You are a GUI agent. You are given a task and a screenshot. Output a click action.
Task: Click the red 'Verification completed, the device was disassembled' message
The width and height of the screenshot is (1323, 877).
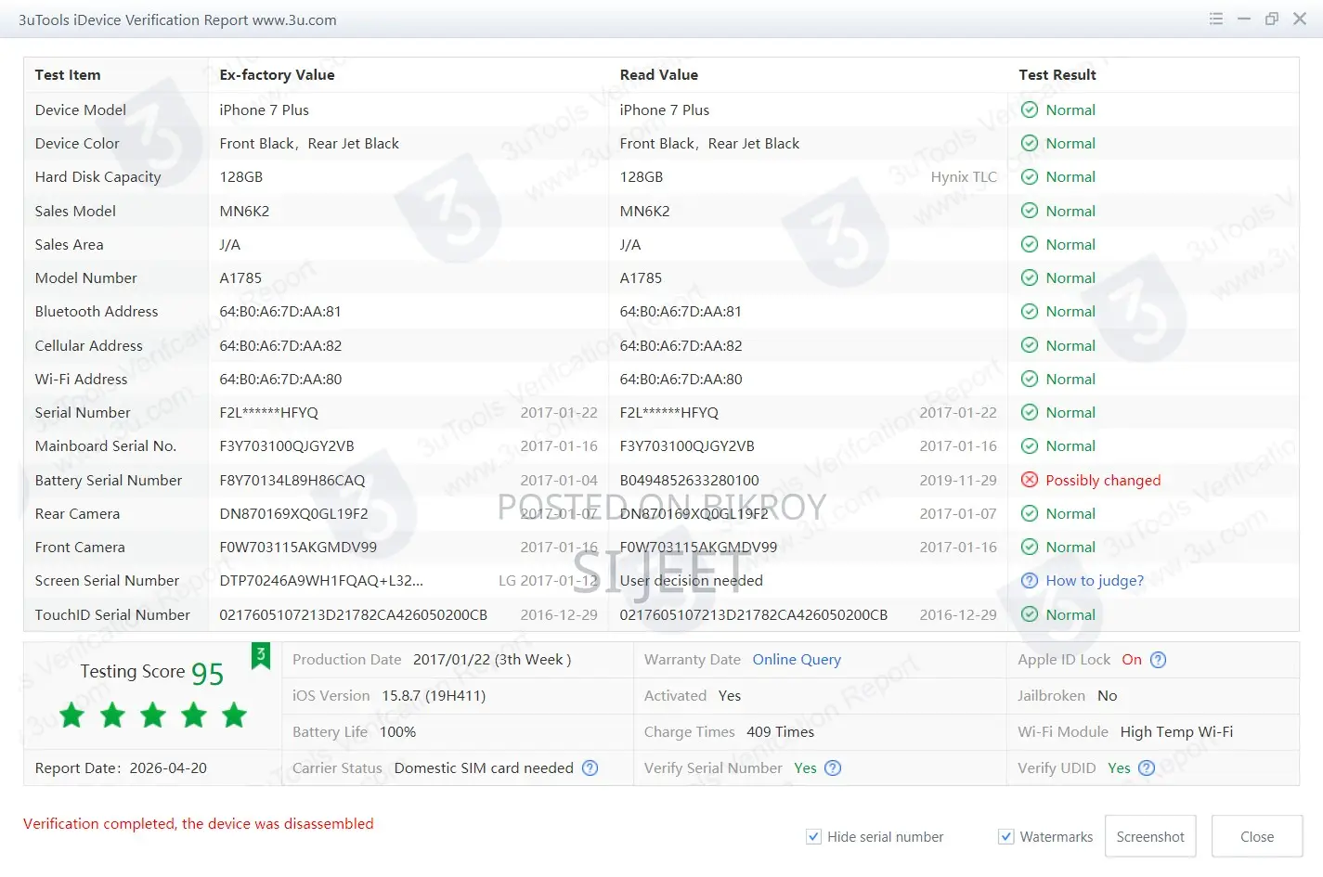coord(199,824)
